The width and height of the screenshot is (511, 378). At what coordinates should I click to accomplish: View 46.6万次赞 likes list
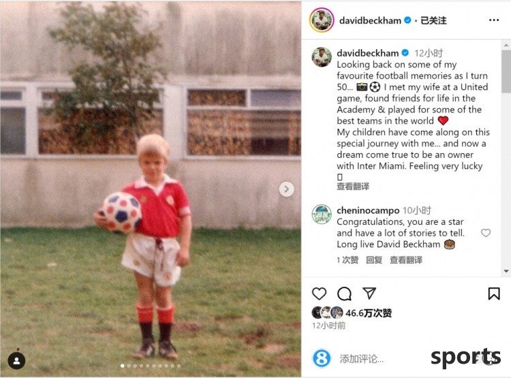tap(369, 313)
